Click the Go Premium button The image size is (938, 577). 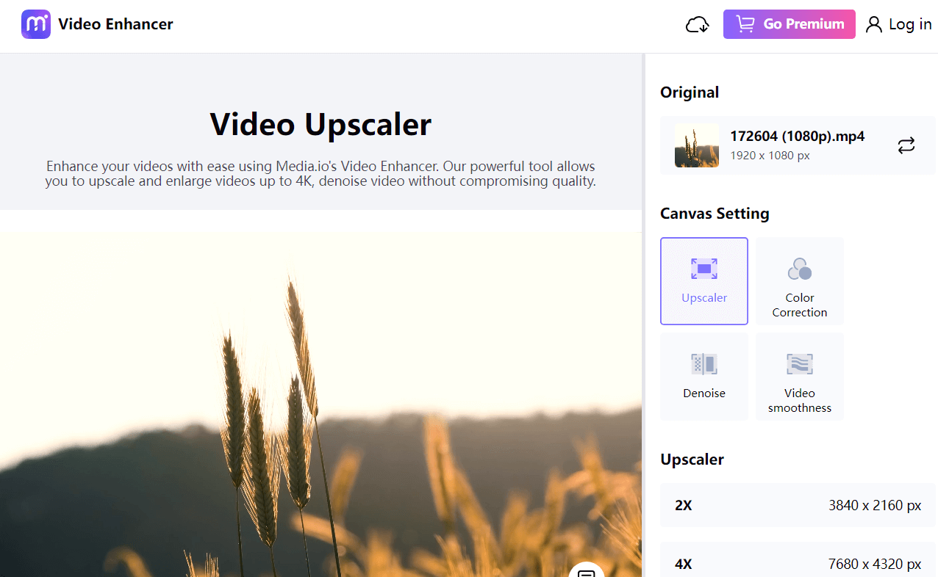[x=789, y=24]
